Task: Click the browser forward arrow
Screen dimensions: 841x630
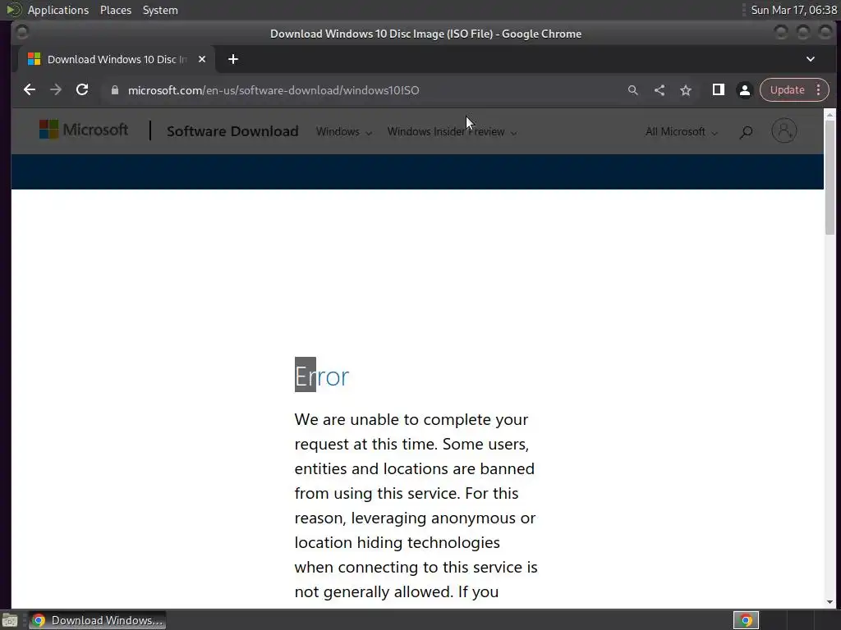Action: [x=56, y=90]
